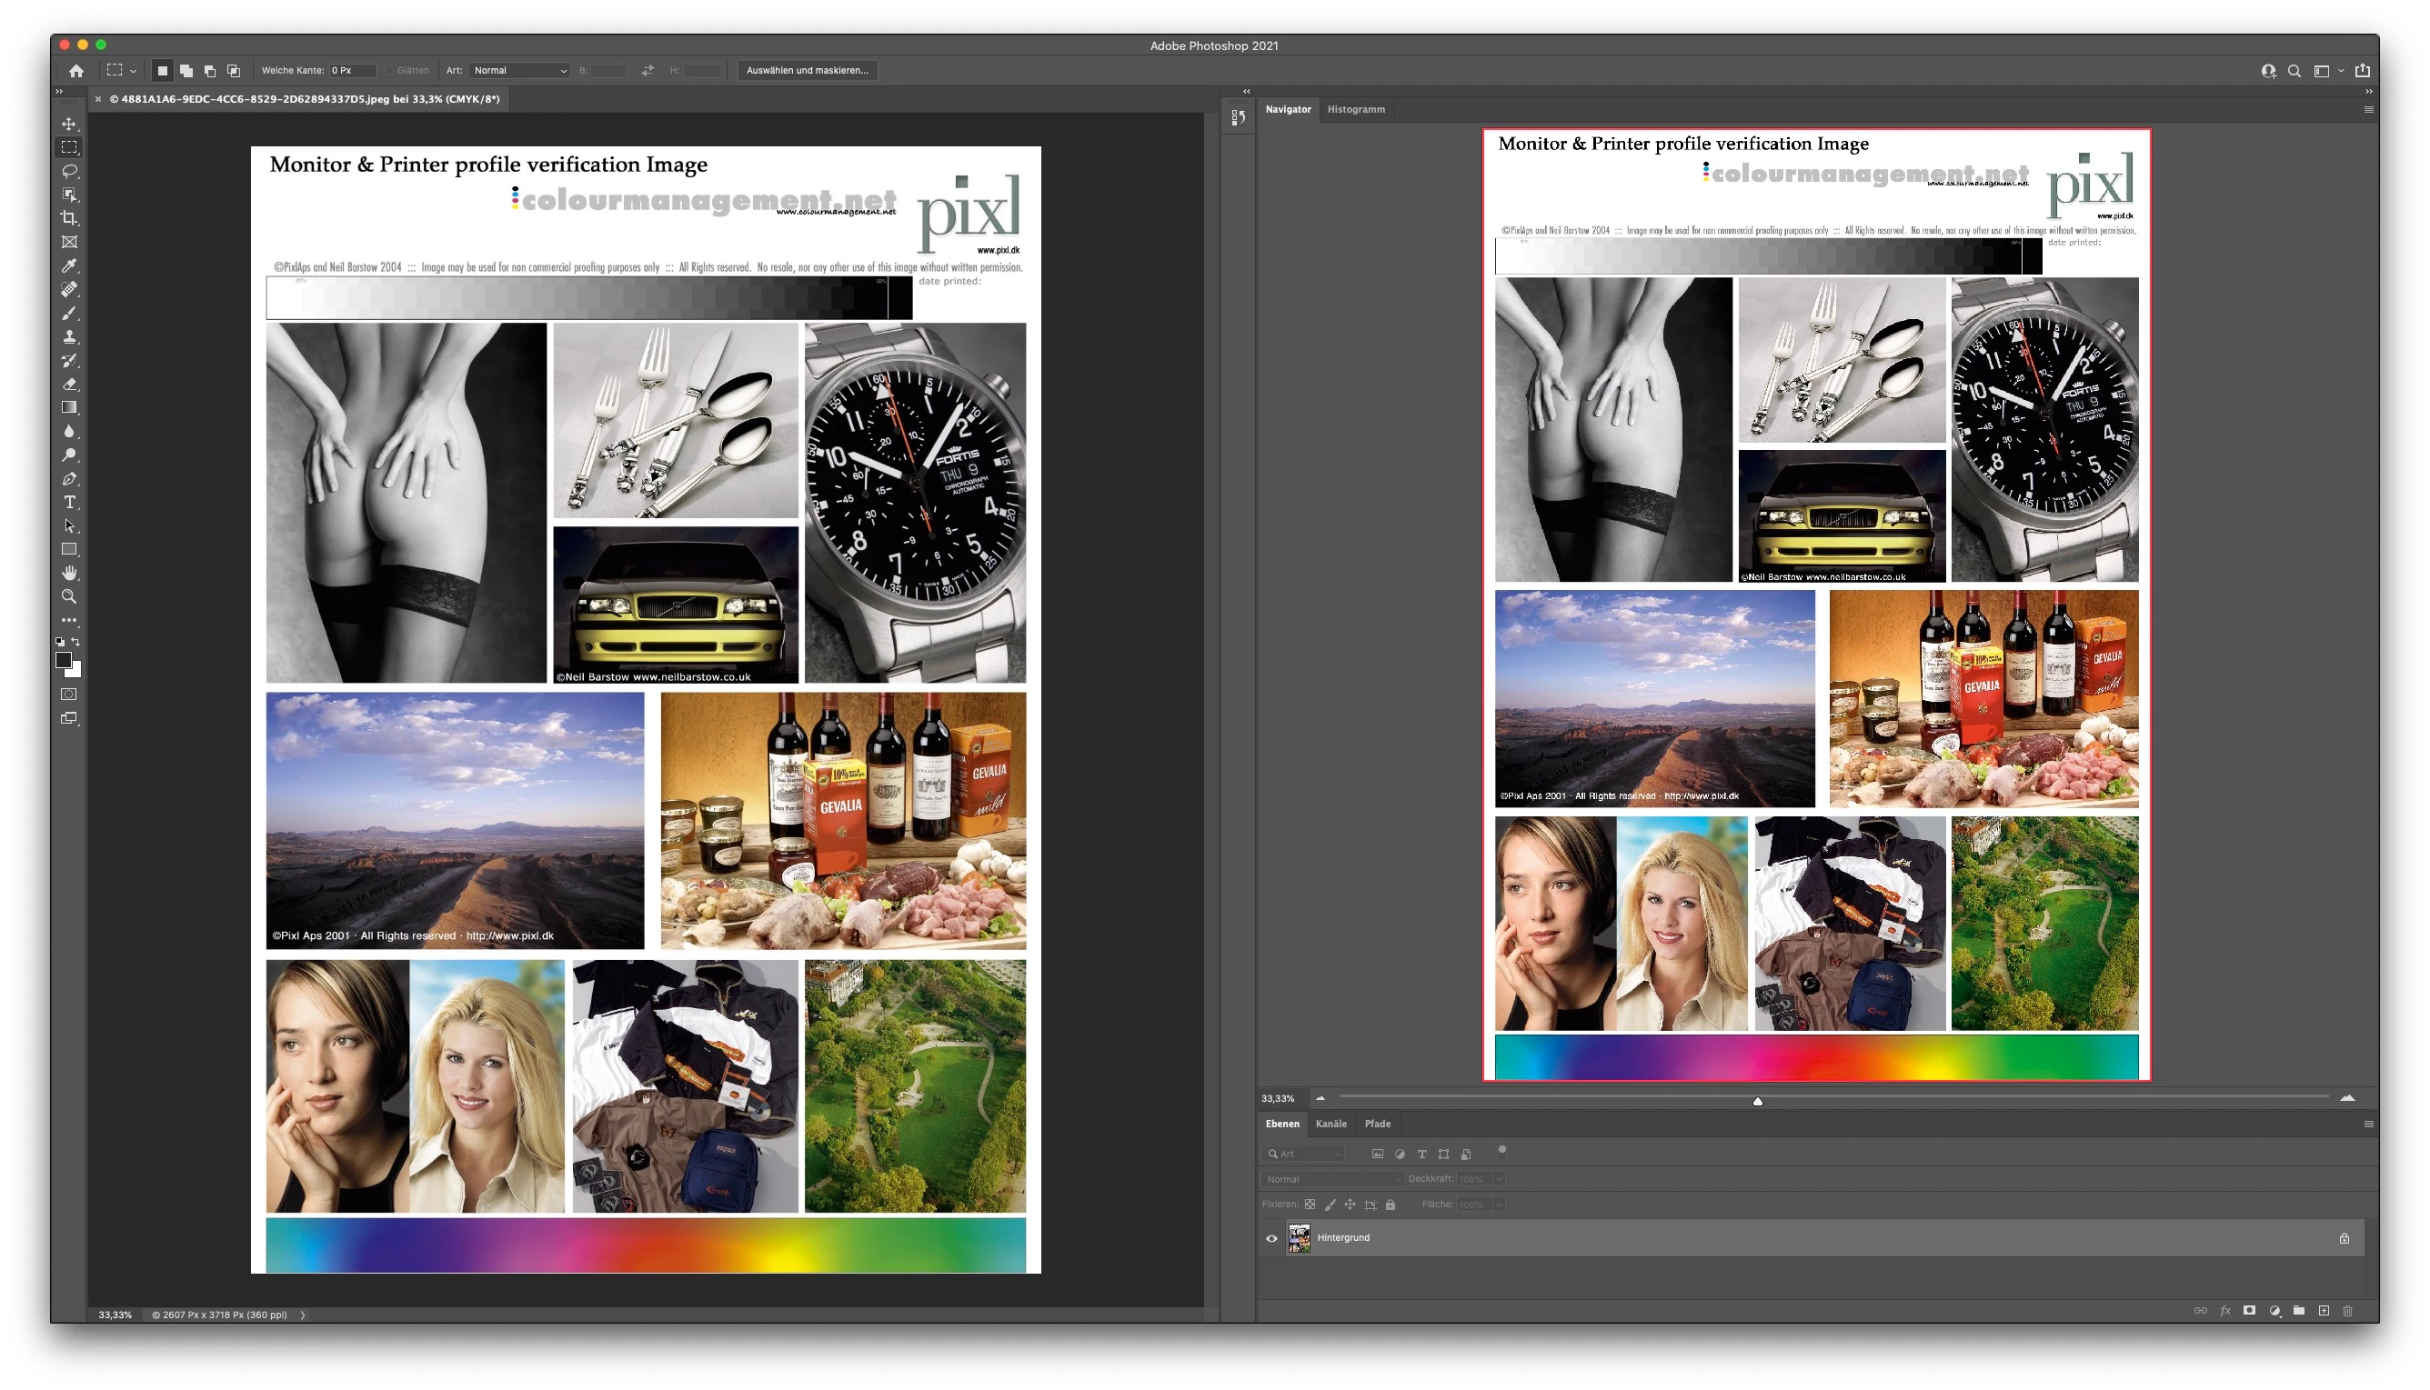Screen dimensions: 2430x1390
Task: Select the Eyedropper tool
Action: coord(69,265)
